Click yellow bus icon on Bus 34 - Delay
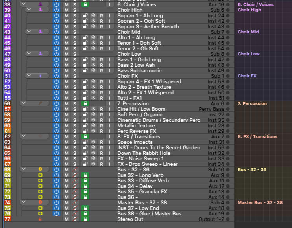Image resolution: width=292 pixels, height=228 pixels. pos(40,186)
